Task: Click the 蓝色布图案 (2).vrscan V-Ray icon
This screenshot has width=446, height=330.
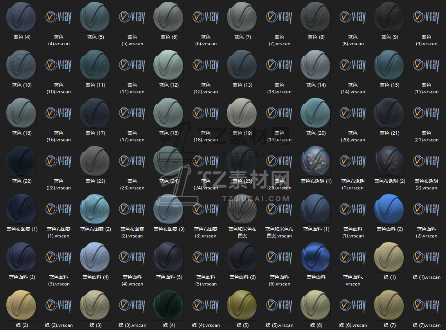Action: click(x=132, y=209)
